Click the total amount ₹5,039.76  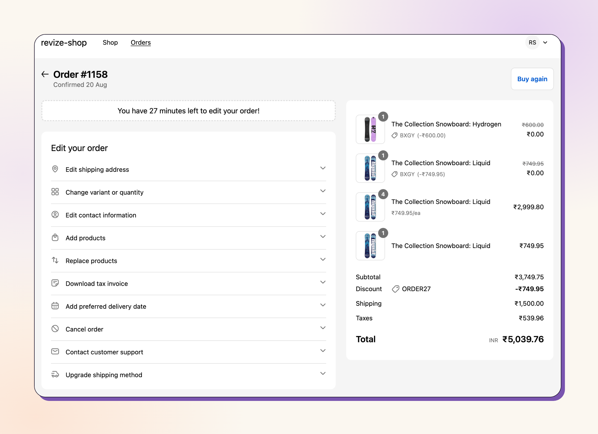pos(523,339)
